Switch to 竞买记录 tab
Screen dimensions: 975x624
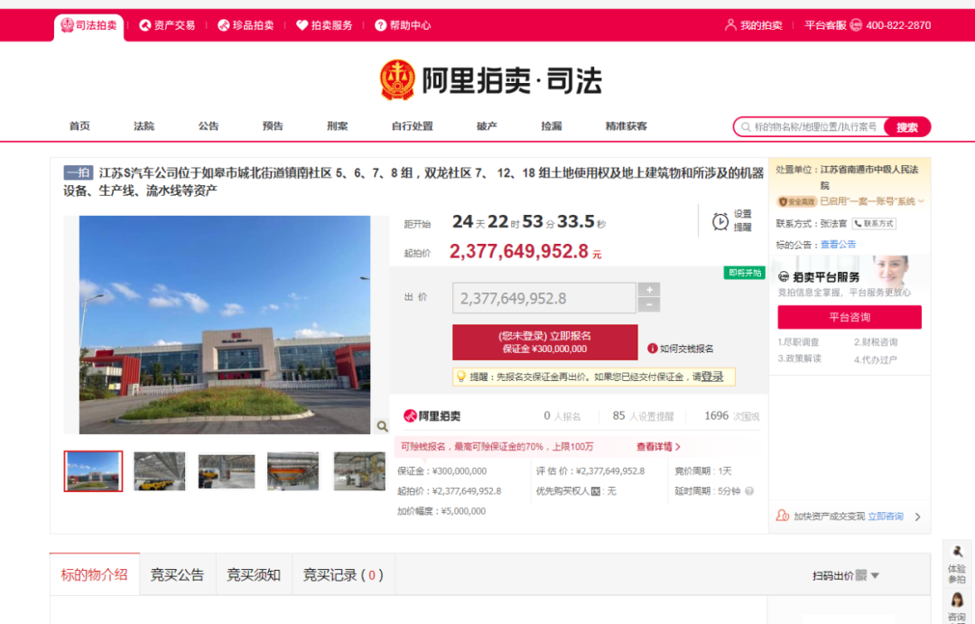click(x=343, y=575)
